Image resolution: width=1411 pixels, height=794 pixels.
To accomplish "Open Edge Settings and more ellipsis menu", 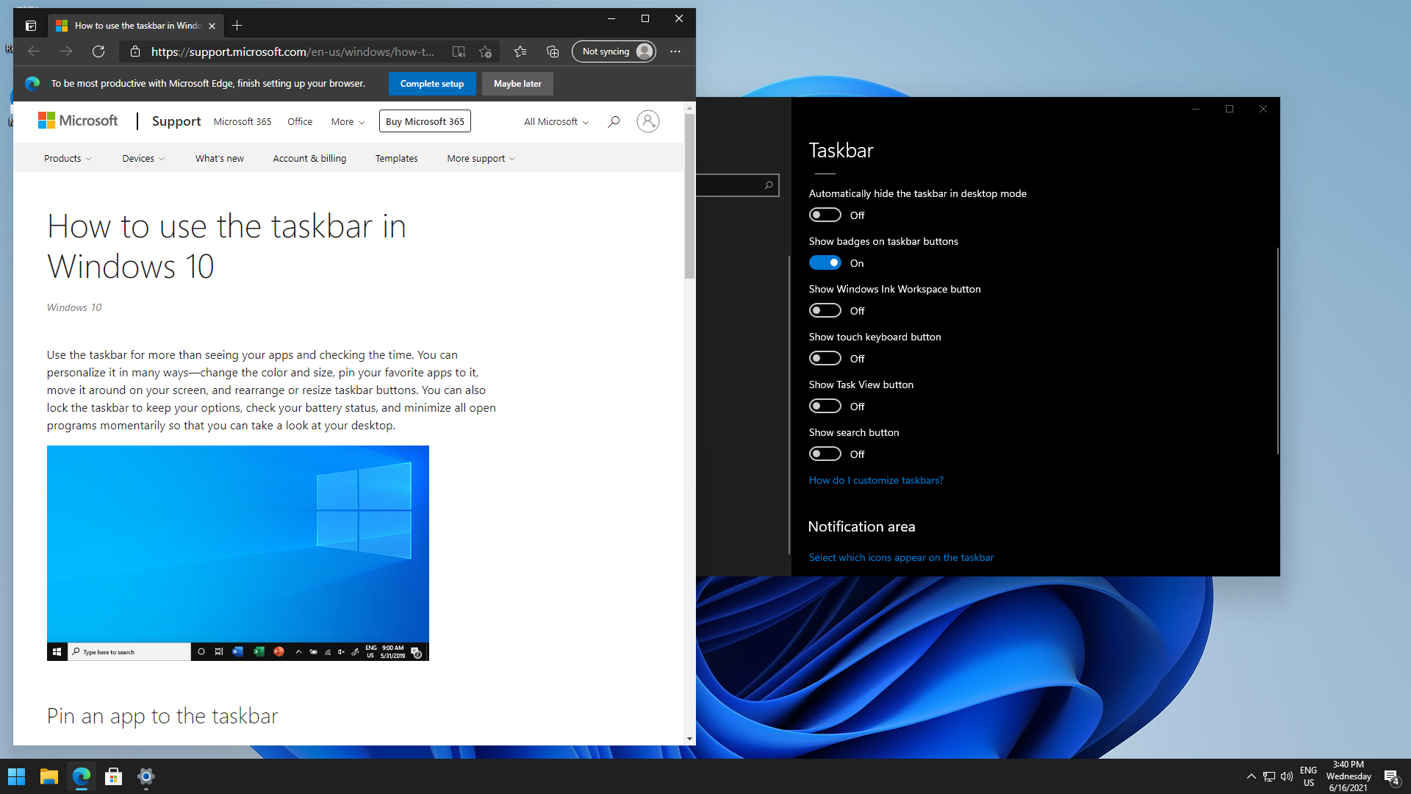I will click(675, 51).
